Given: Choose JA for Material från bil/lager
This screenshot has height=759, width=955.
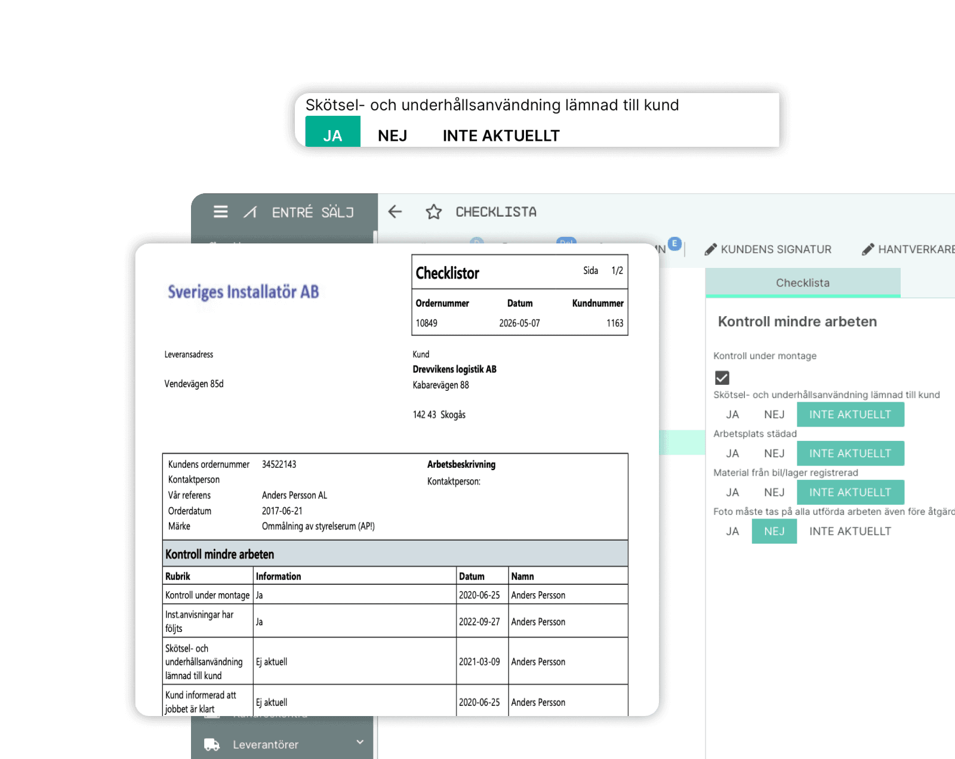Looking at the screenshot, I should 732,492.
